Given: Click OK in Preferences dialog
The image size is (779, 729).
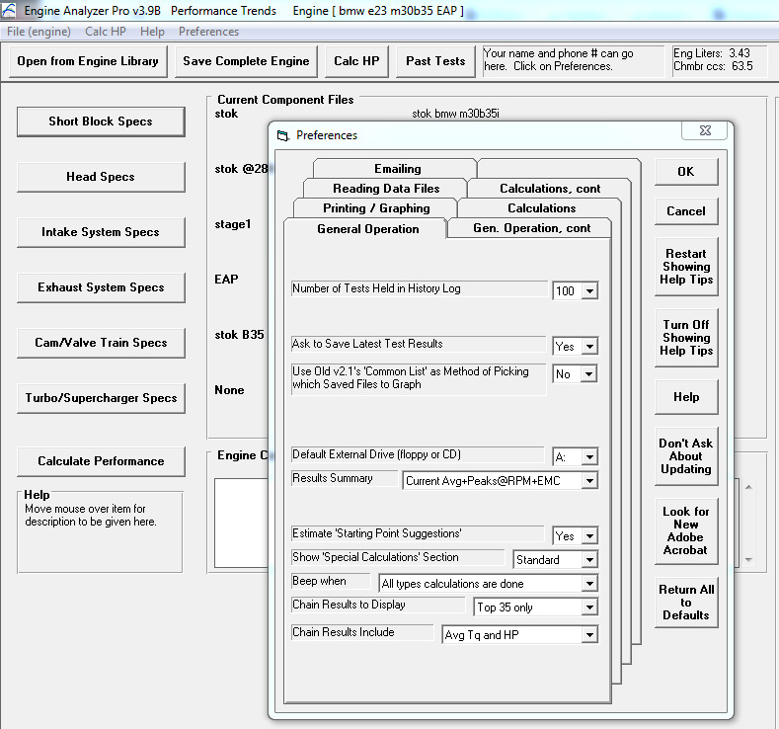Looking at the screenshot, I should (x=686, y=172).
